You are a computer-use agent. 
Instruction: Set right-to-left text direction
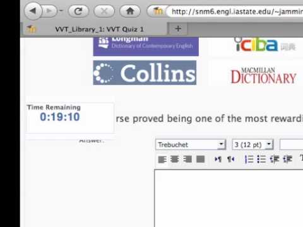click(x=231, y=160)
